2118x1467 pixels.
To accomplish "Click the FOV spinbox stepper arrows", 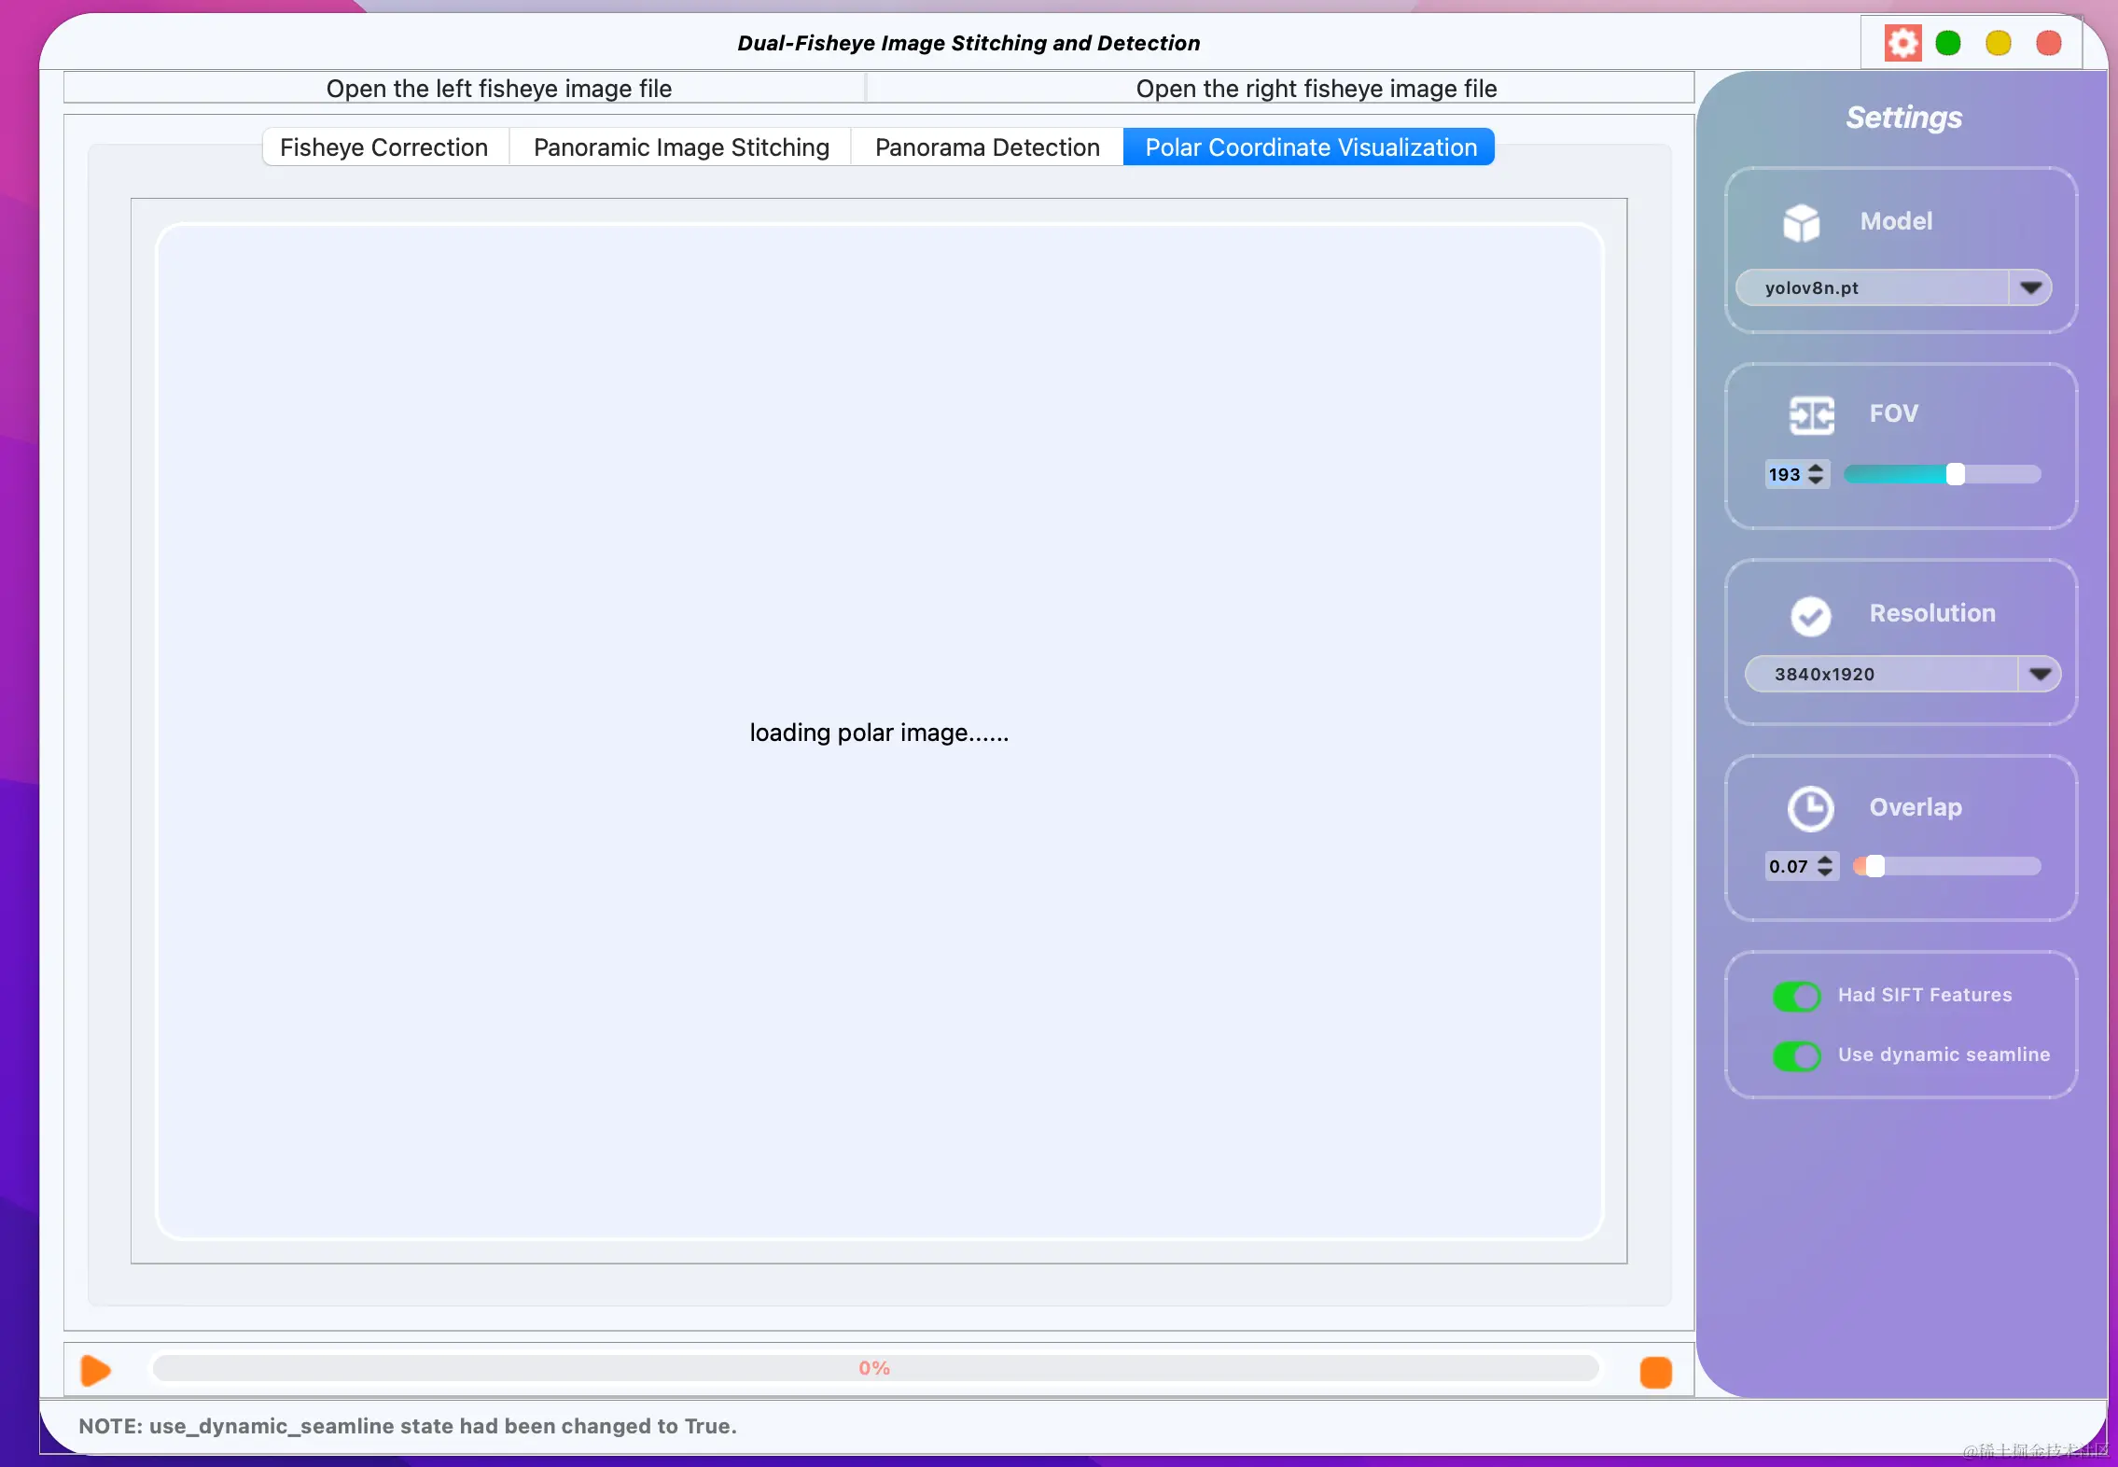I will 1816,474.
